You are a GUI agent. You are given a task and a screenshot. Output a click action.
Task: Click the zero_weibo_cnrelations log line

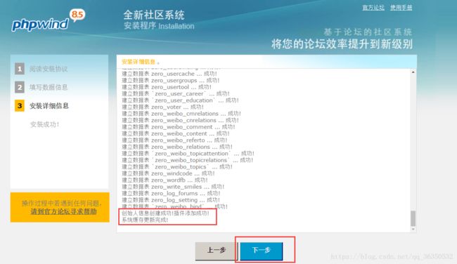click(x=180, y=121)
